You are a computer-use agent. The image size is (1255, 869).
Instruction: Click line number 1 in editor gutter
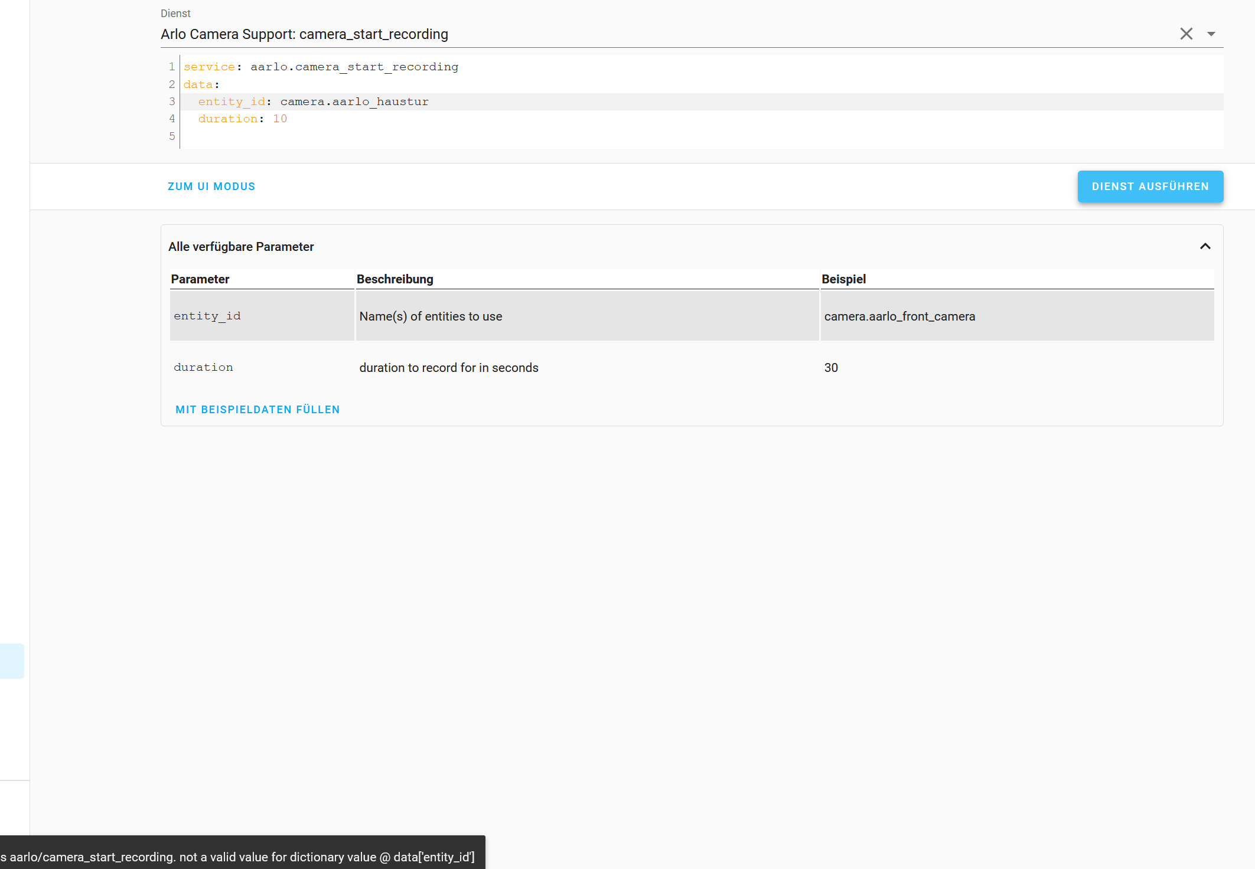pyautogui.click(x=171, y=67)
